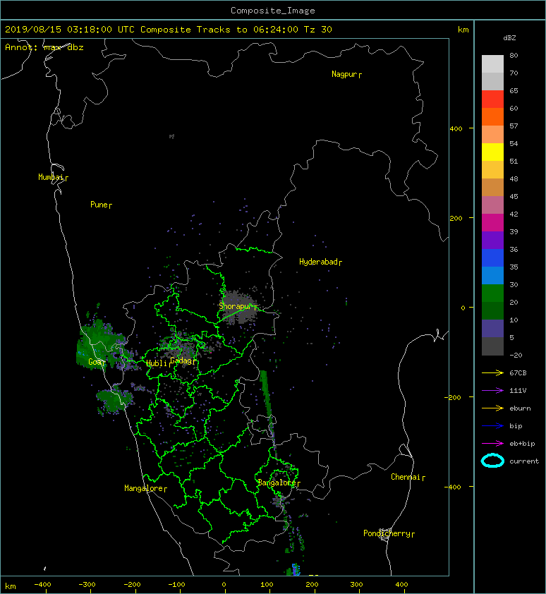Click the 54 value on dBZ scale
546x594 pixels.
point(514,144)
